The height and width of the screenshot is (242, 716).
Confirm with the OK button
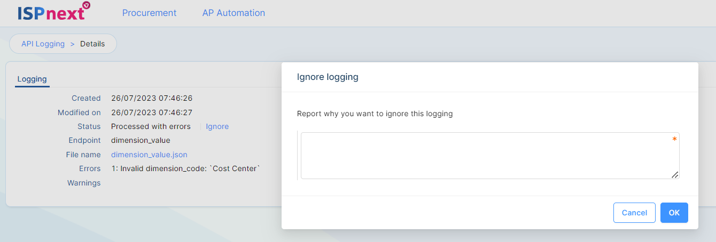tap(674, 213)
